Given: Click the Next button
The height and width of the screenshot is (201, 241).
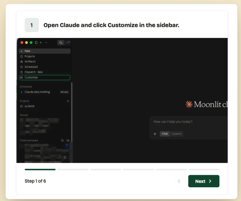Looking at the screenshot, I should pos(204,181).
